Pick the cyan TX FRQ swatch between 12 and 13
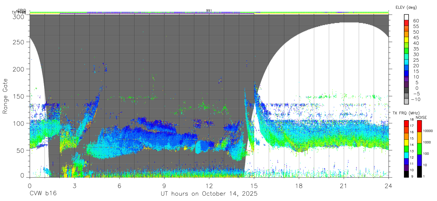This screenshot has width=437, height=201. tap(406, 155)
